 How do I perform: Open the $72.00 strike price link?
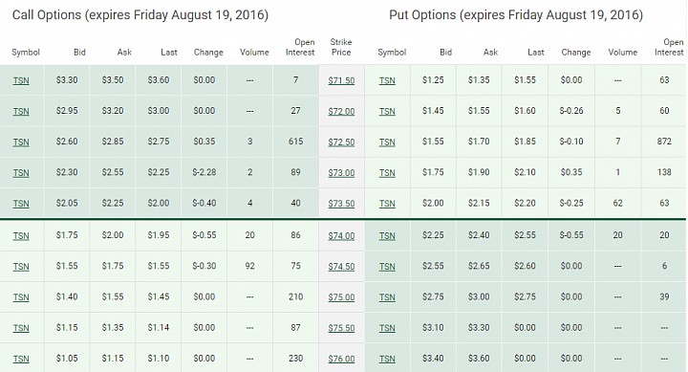pyautogui.click(x=341, y=111)
